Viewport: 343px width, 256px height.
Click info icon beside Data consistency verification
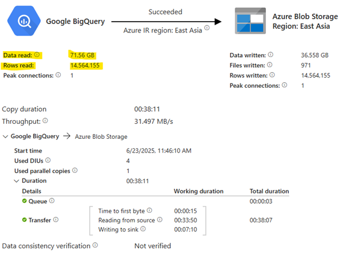(95, 245)
